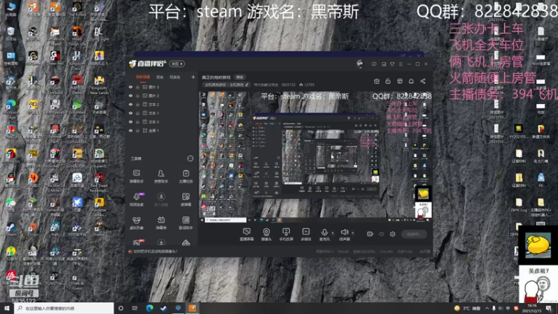Open the Grounded desktop shortcut
558x314 pixels.
[x=77, y=107]
